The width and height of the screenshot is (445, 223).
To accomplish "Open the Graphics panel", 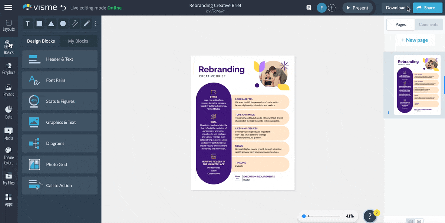I will (x=9, y=69).
